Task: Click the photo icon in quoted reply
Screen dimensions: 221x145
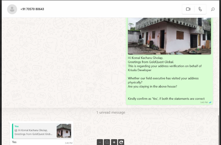Action: pyautogui.click(x=16, y=130)
